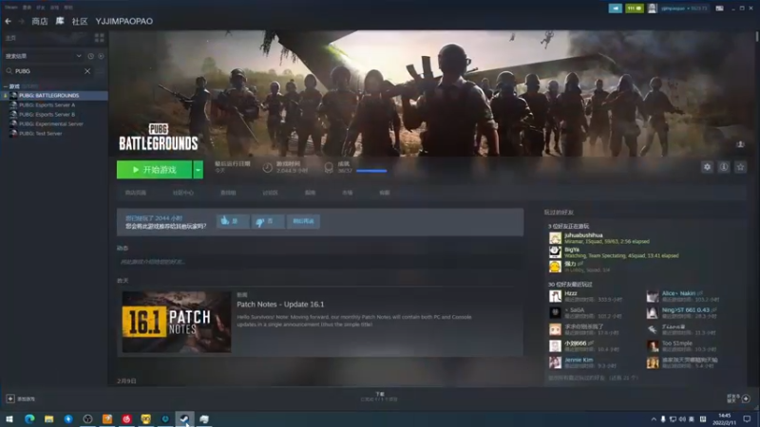Click thumbs-up 是 recommend button
The width and height of the screenshot is (760, 427).
tap(233, 221)
